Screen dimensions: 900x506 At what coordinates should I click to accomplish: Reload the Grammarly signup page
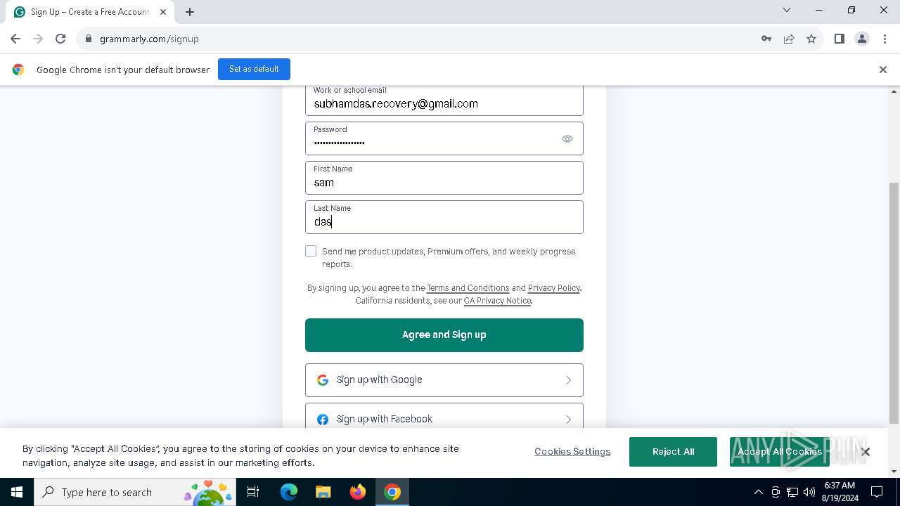click(60, 39)
